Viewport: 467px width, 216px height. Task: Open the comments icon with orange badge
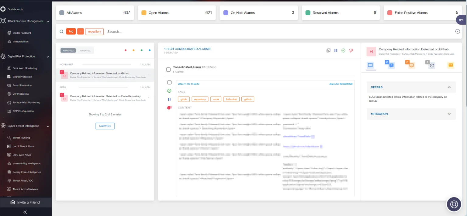[x=411, y=65]
